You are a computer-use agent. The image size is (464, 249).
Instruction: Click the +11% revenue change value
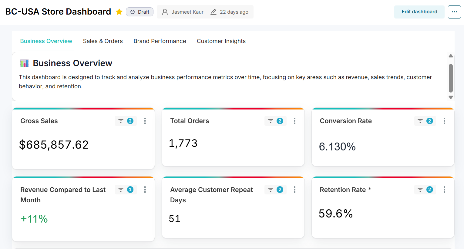point(34,219)
